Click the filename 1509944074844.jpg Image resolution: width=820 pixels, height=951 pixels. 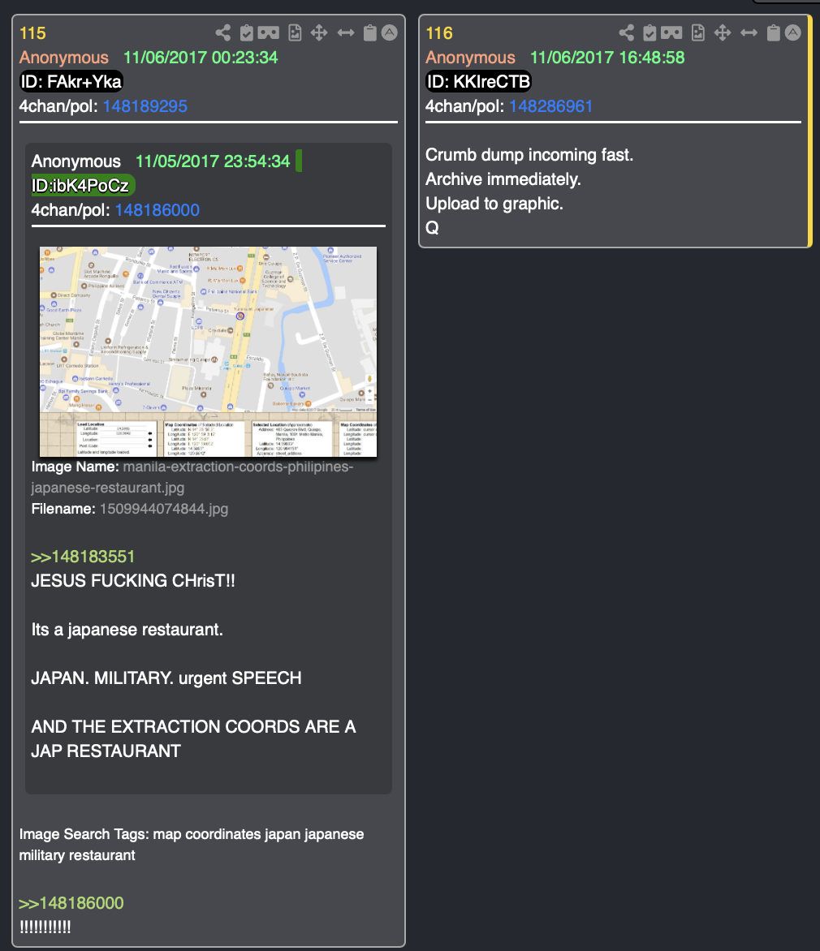click(164, 509)
